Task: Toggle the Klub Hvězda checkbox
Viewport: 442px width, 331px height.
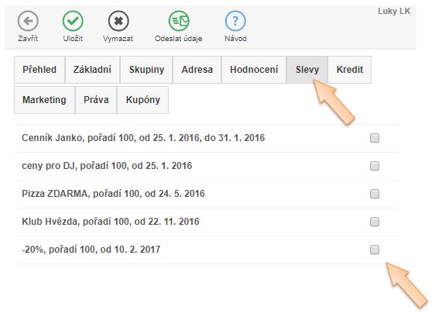Action: point(375,222)
